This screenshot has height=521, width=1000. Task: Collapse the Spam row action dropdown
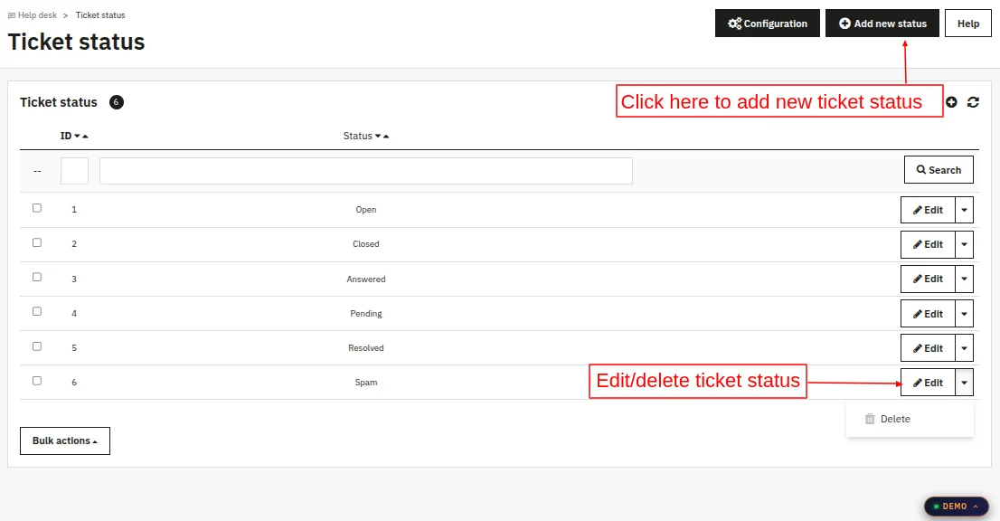[x=964, y=383]
